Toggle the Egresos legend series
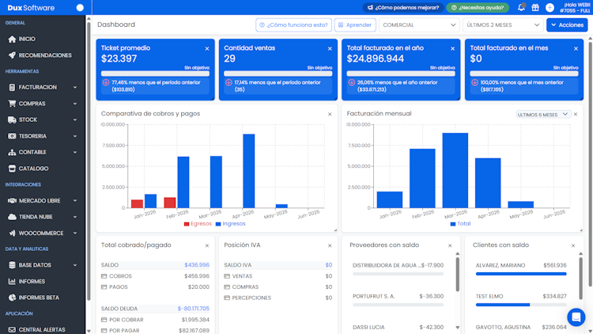The height and width of the screenshot is (334, 593). pos(198,224)
